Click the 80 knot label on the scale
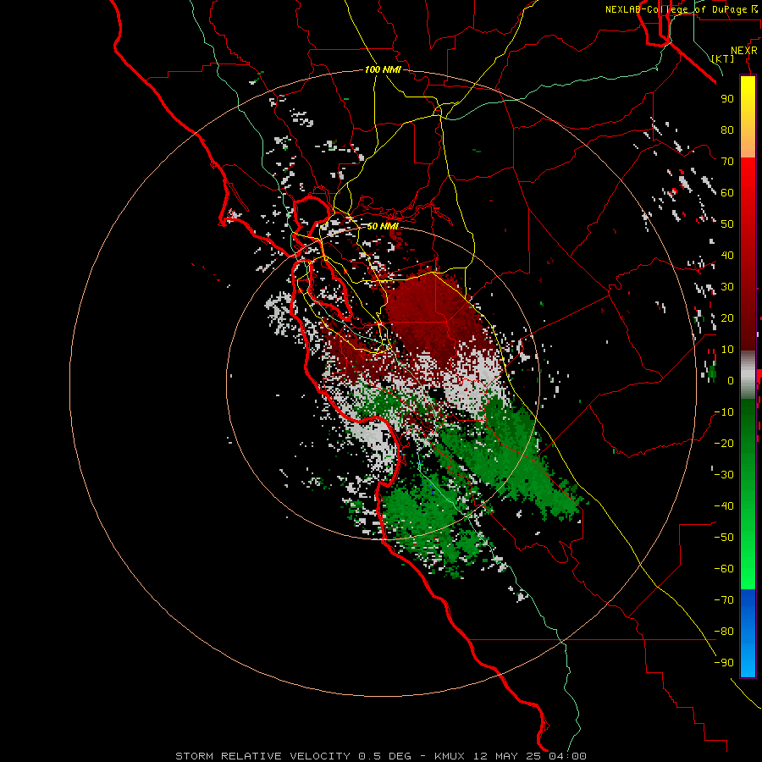 tap(727, 130)
